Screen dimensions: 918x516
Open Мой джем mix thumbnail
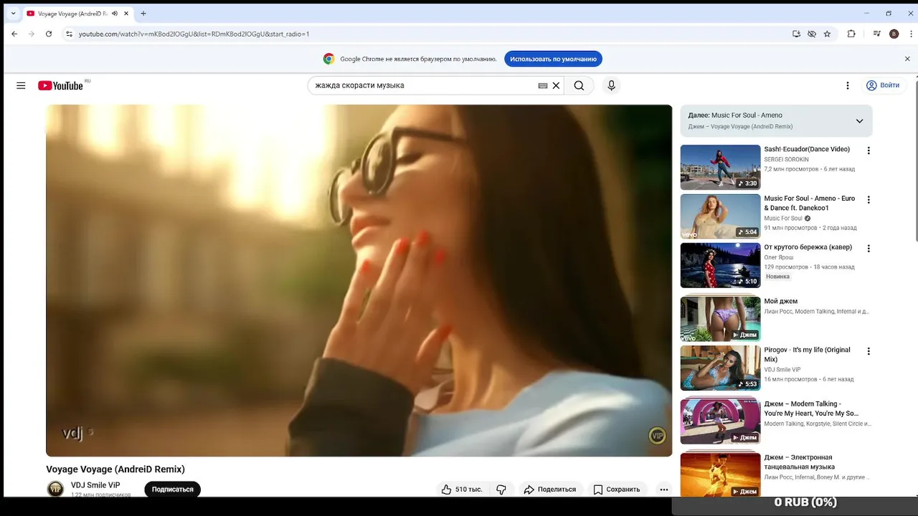tap(720, 319)
